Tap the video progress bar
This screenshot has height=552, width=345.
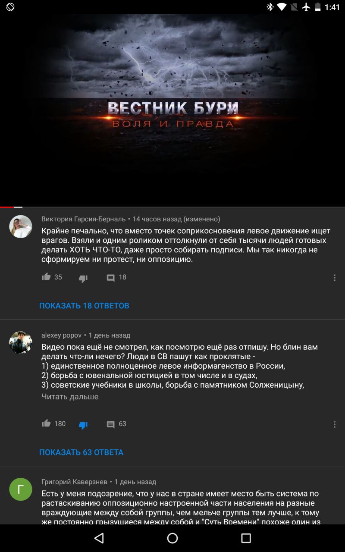172,207
